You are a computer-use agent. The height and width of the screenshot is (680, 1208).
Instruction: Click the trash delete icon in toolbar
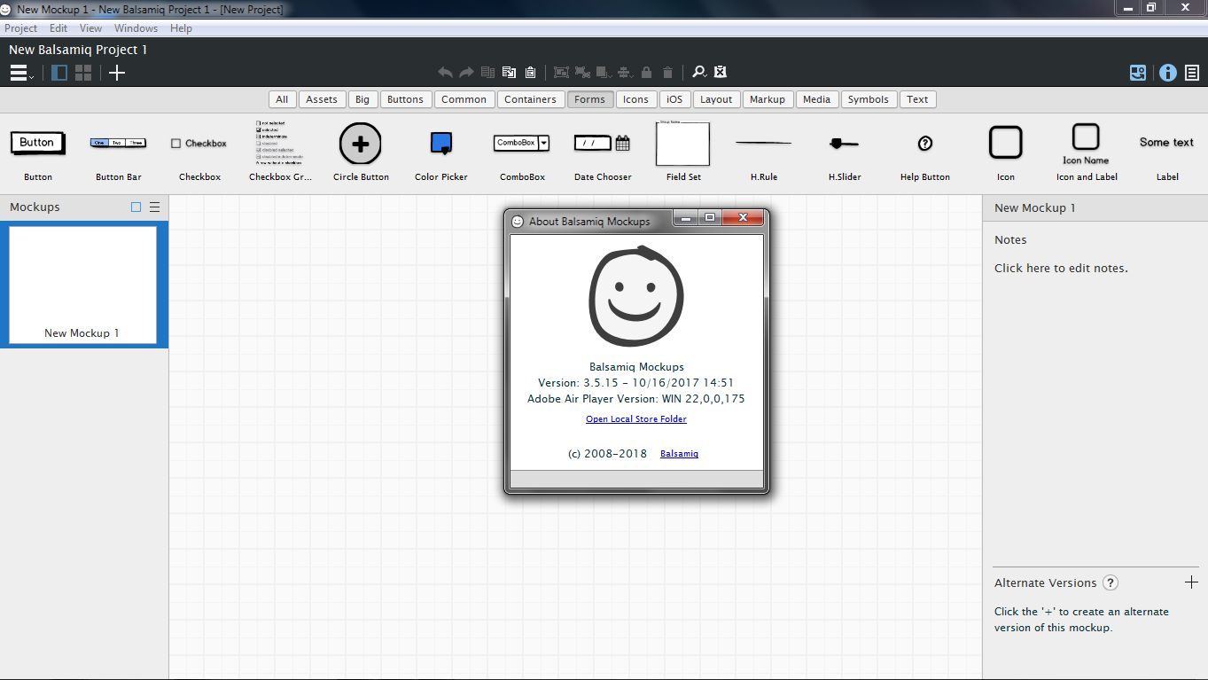(667, 72)
